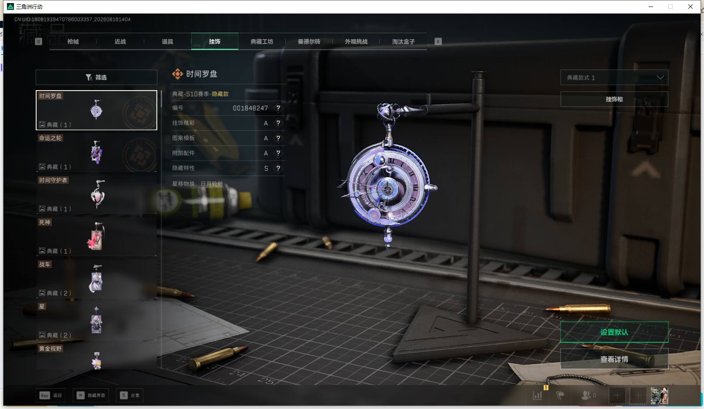704x409 pixels.
Task: Open the 筛选 filter button
Action: [x=96, y=77]
